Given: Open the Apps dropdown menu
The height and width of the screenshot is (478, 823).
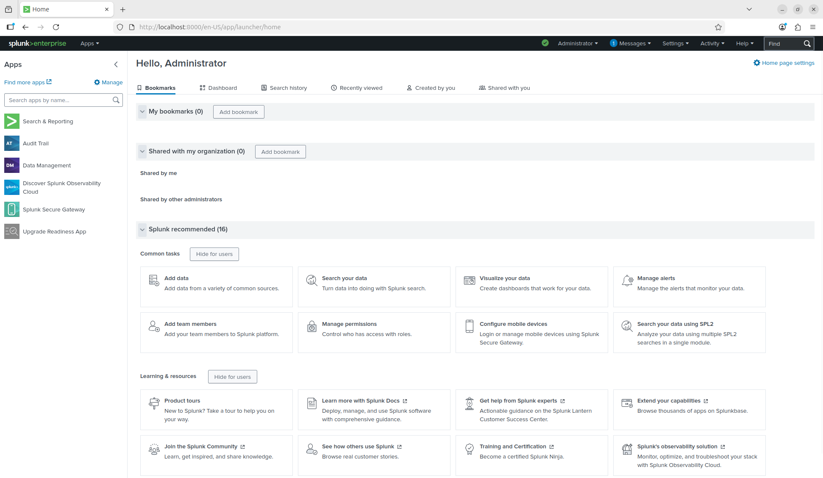Looking at the screenshot, I should (89, 43).
